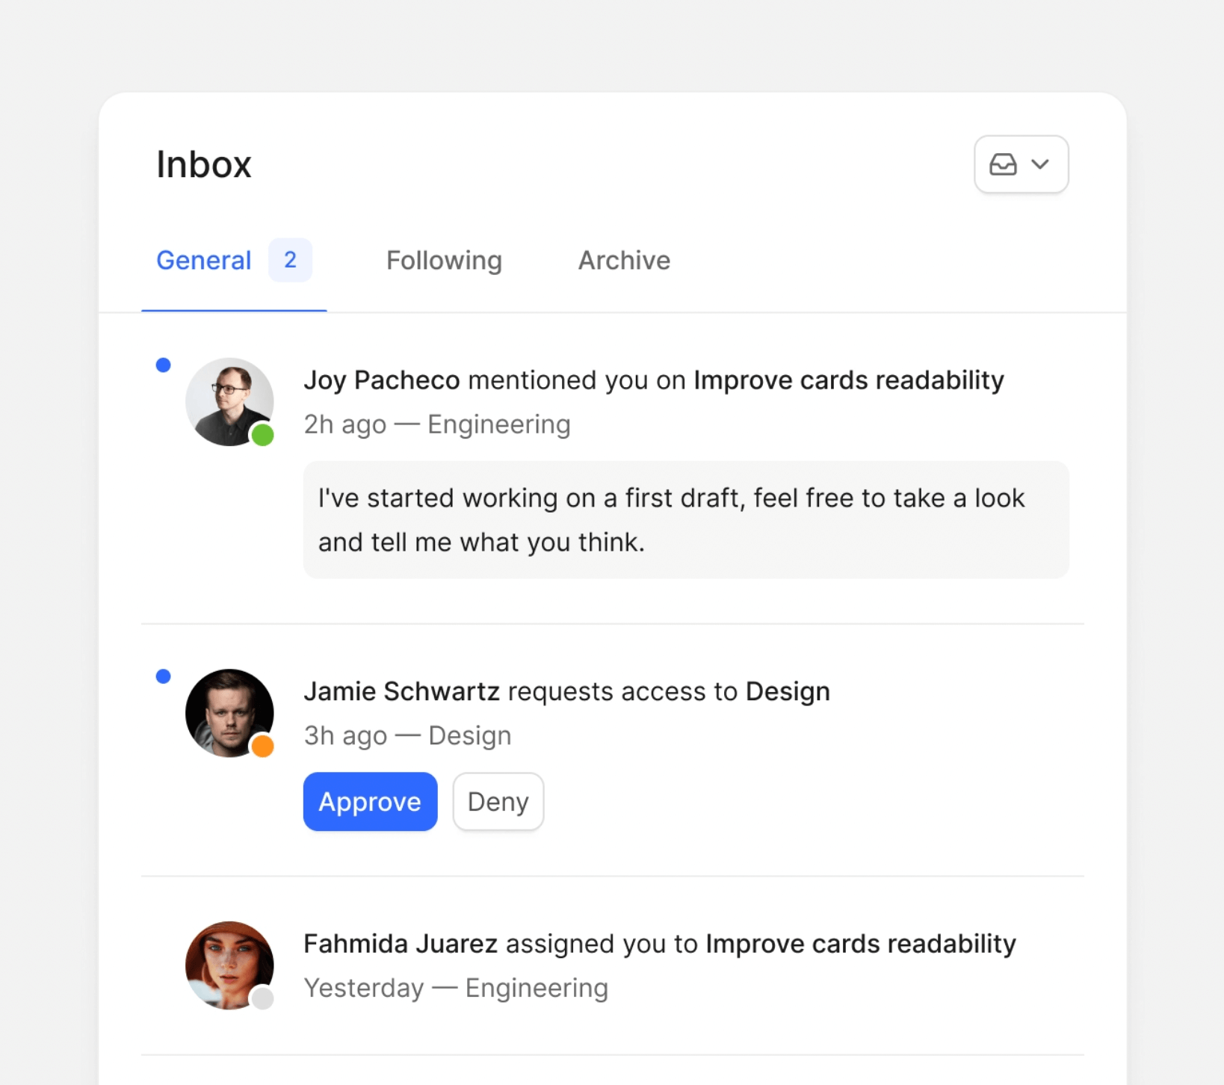Click the gray status dot on Fahmida's avatar
Image resolution: width=1224 pixels, height=1085 pixels.
tap(262, 998)
